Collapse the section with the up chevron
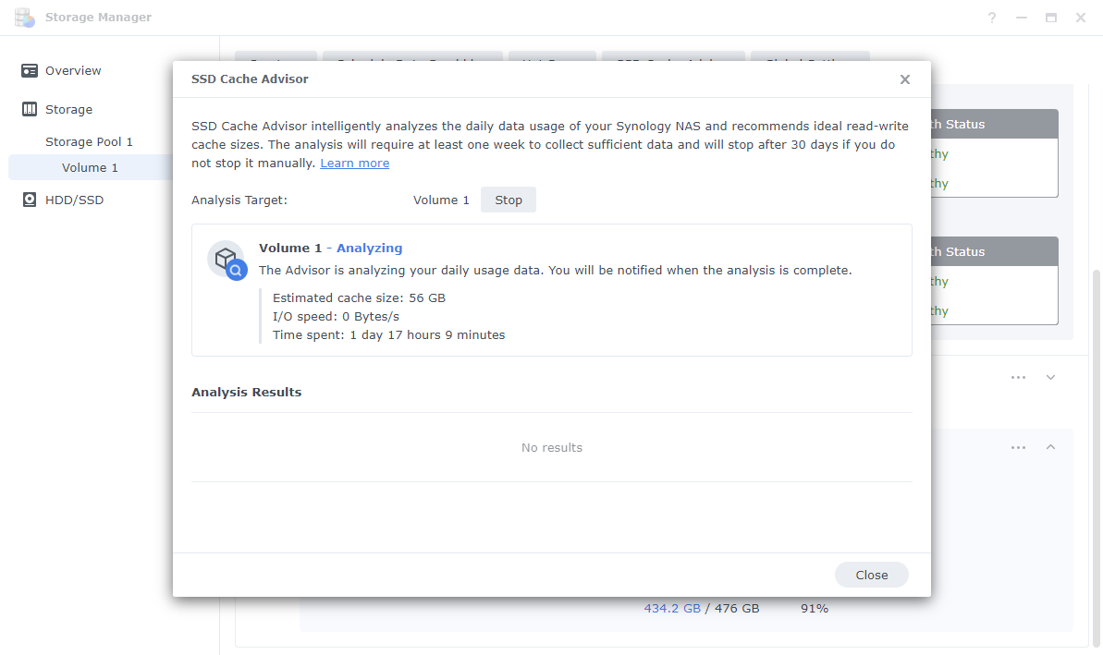Image resolution: width=1103 pixels, height=655 pixels. click(x=1050, y=447)
